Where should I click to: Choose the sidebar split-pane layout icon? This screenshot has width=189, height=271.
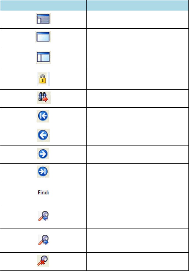click(43, 57)
